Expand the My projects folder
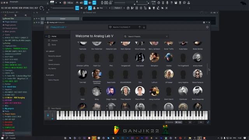This screenshot has width=249, height=140. (x=9, y=108)
